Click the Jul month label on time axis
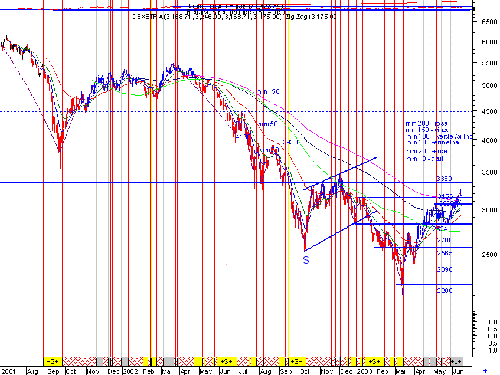This screenshot has width=500, height=375. click(243, 371)
